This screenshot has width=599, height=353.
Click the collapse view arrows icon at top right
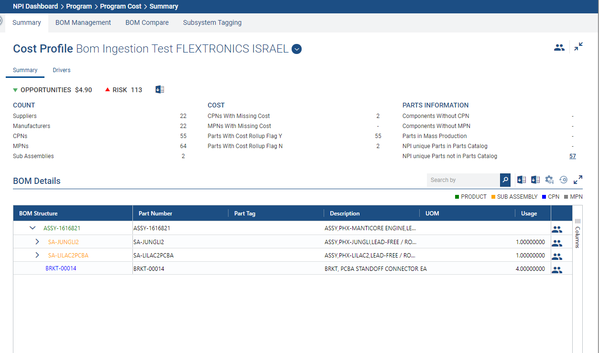tap(578, 47)
